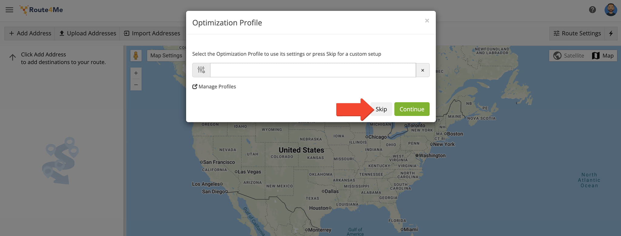The width and height of the screenshot is (621, 236).
Task: Zoom out the map with minus
Action: pyautogui.click(x=136, y=85)
